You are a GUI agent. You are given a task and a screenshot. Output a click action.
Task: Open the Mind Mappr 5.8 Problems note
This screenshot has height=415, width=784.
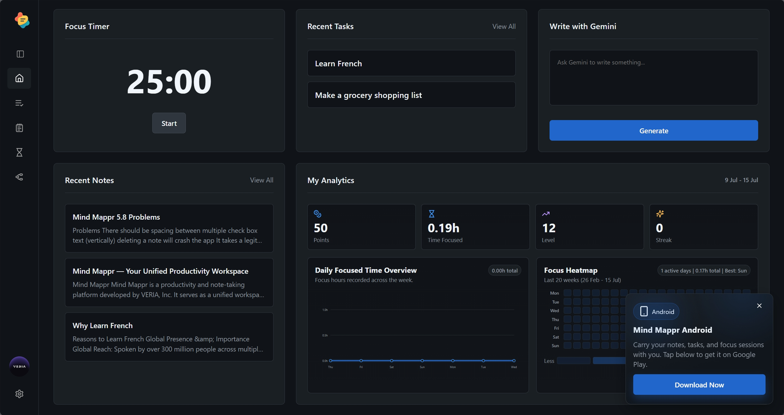coord(169,229)
